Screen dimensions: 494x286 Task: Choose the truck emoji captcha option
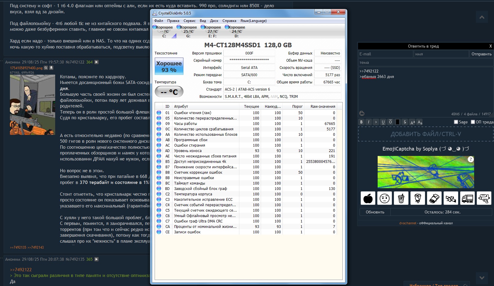[467, 198]
